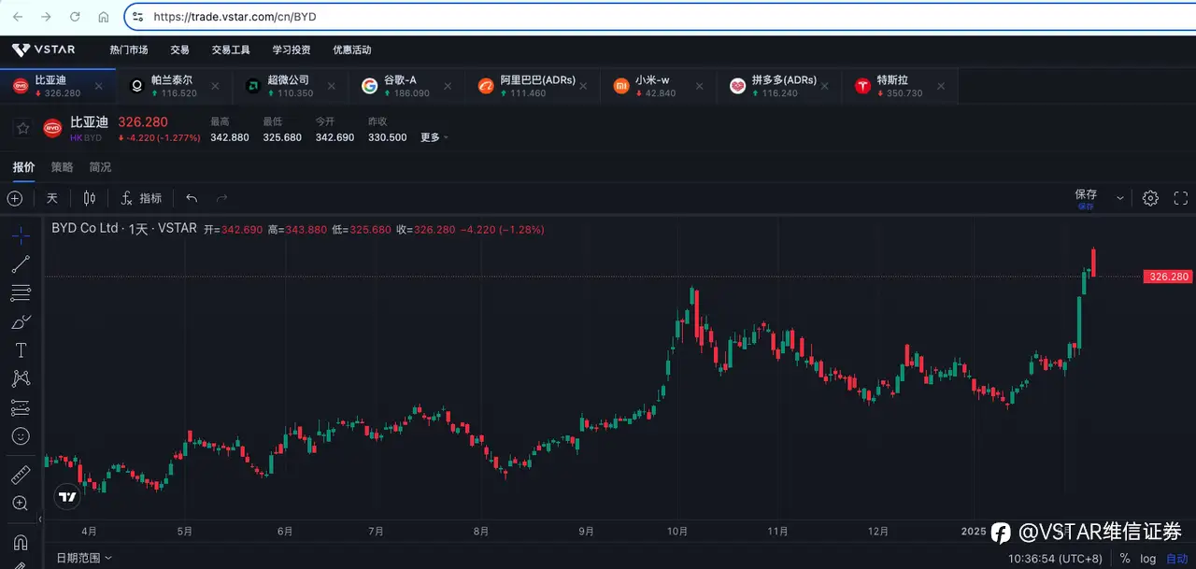Viewport: 1196px width, 569px height.
Task: Open the 学习投资 menu
Action: (292, 50)
